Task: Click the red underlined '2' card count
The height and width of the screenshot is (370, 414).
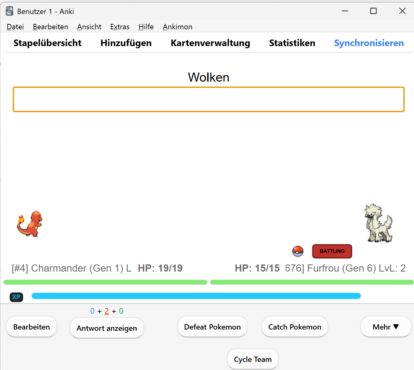Action: pos(107,311)
